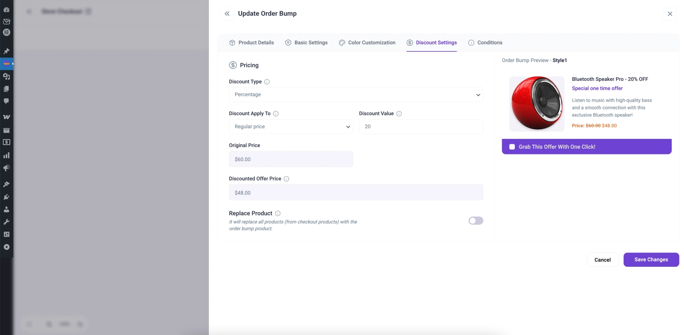
Task: Expand the Discount Type dropdown
Action: [356, 94]
